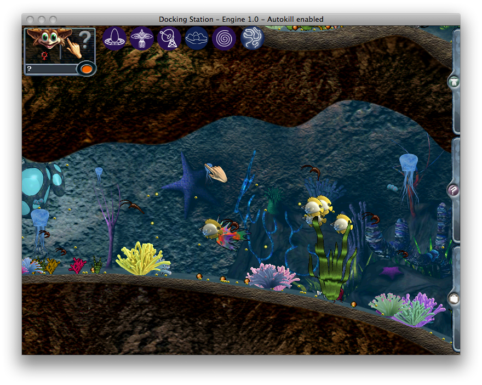Open the wireless antenna communications icon
482x385 pixels.
(x=169, y=38)
